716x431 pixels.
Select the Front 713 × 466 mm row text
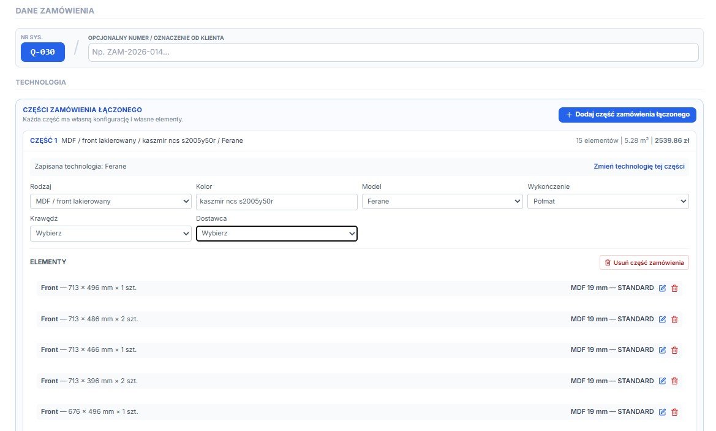tap(89, 349)
